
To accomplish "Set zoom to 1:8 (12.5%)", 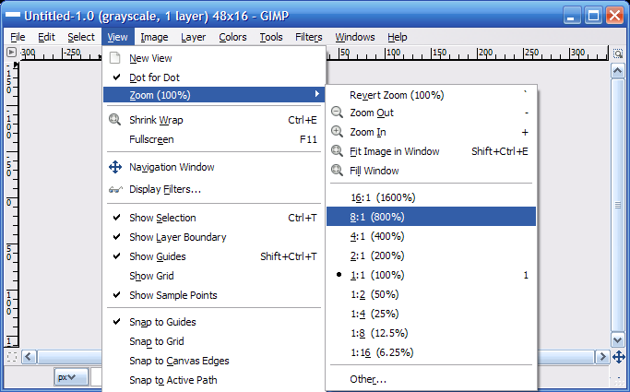I will click(x=431, y=333).
